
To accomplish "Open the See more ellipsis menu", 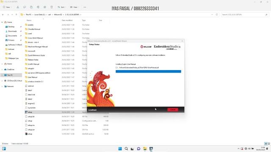I will pyautogui.click(x=85, y=7).
